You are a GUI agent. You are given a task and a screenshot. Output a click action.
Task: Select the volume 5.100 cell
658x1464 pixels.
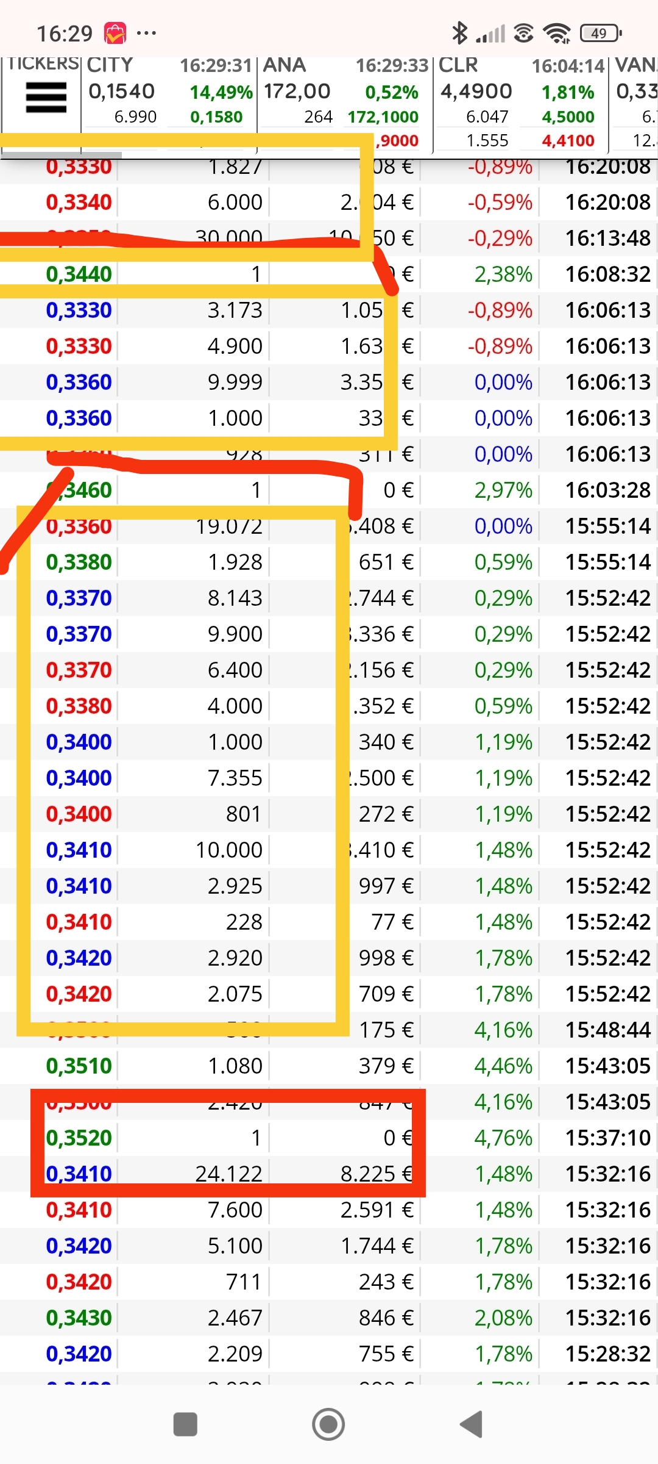235,1246
